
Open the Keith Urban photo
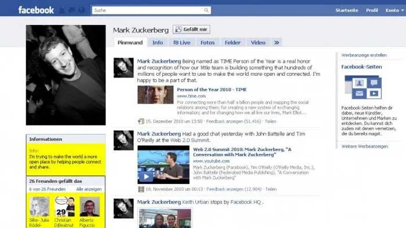[165, 218]
